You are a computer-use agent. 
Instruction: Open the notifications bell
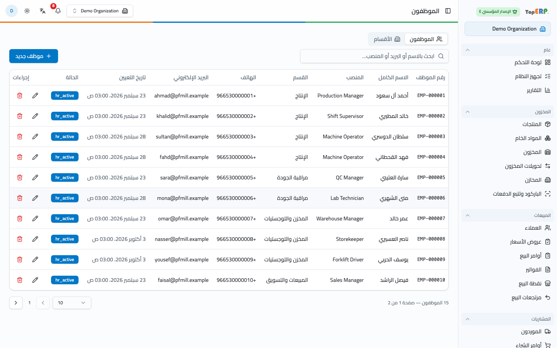point(58,11)
